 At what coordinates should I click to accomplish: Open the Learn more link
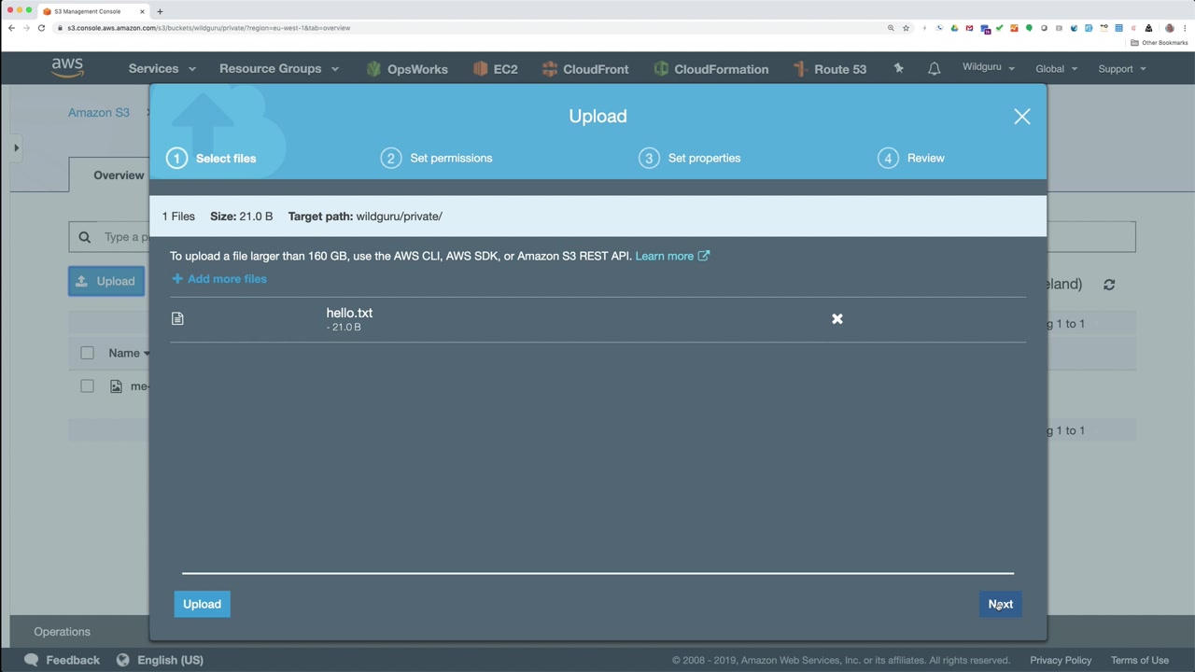click(x=672, y=256)
